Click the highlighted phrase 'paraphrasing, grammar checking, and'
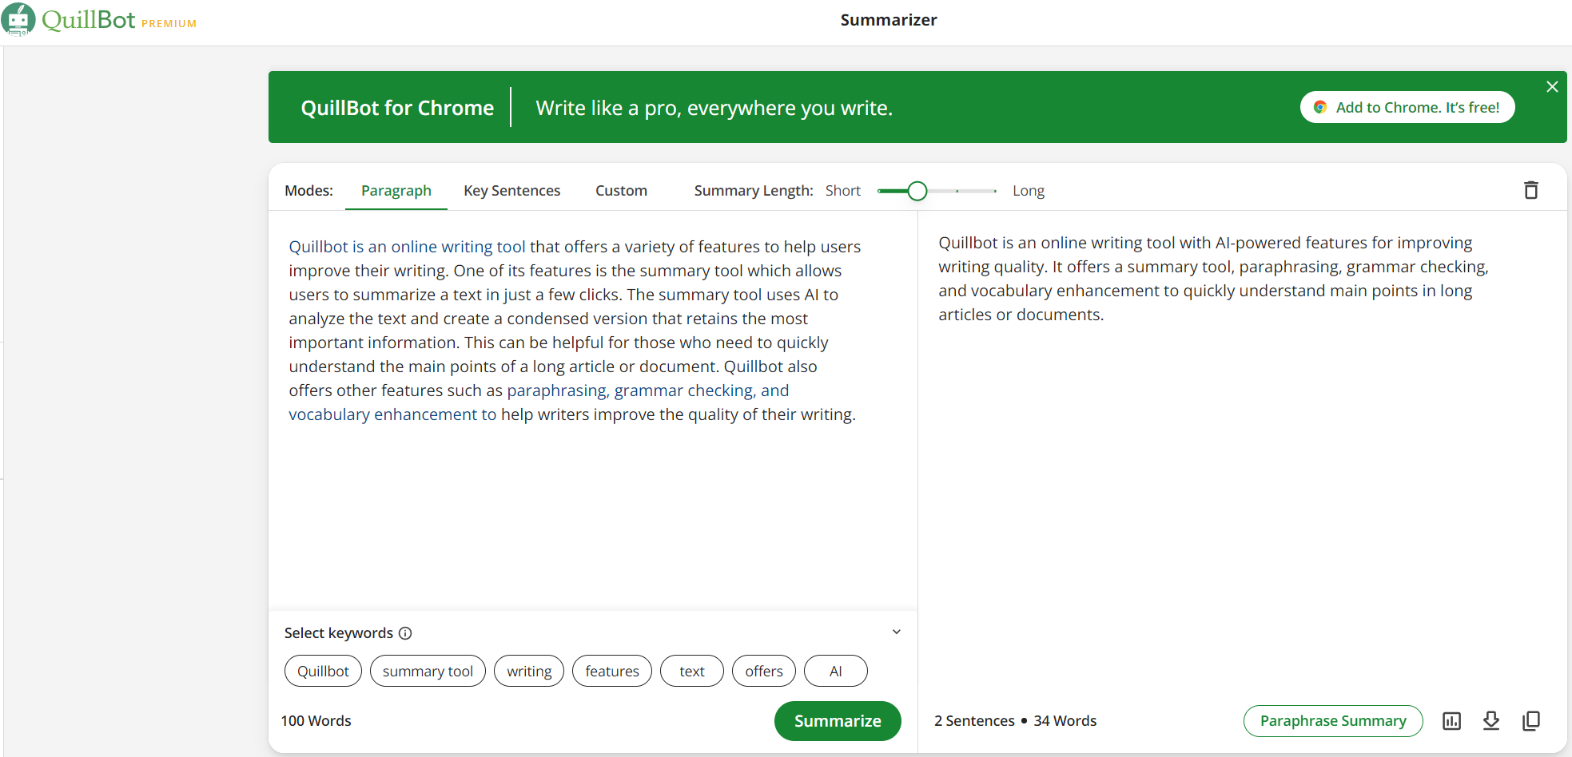Viewport: 1572px width, 757px height. point(648,390)
